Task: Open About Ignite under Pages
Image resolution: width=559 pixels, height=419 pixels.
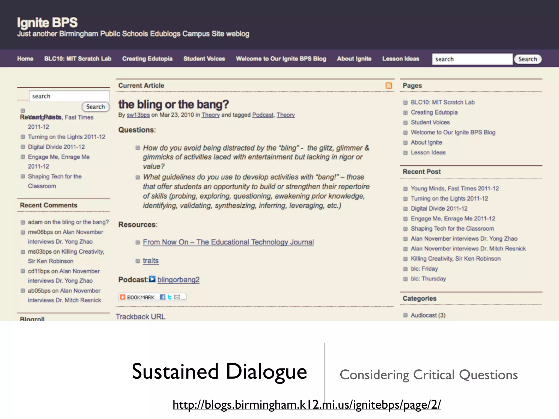Action: point(426,142)
